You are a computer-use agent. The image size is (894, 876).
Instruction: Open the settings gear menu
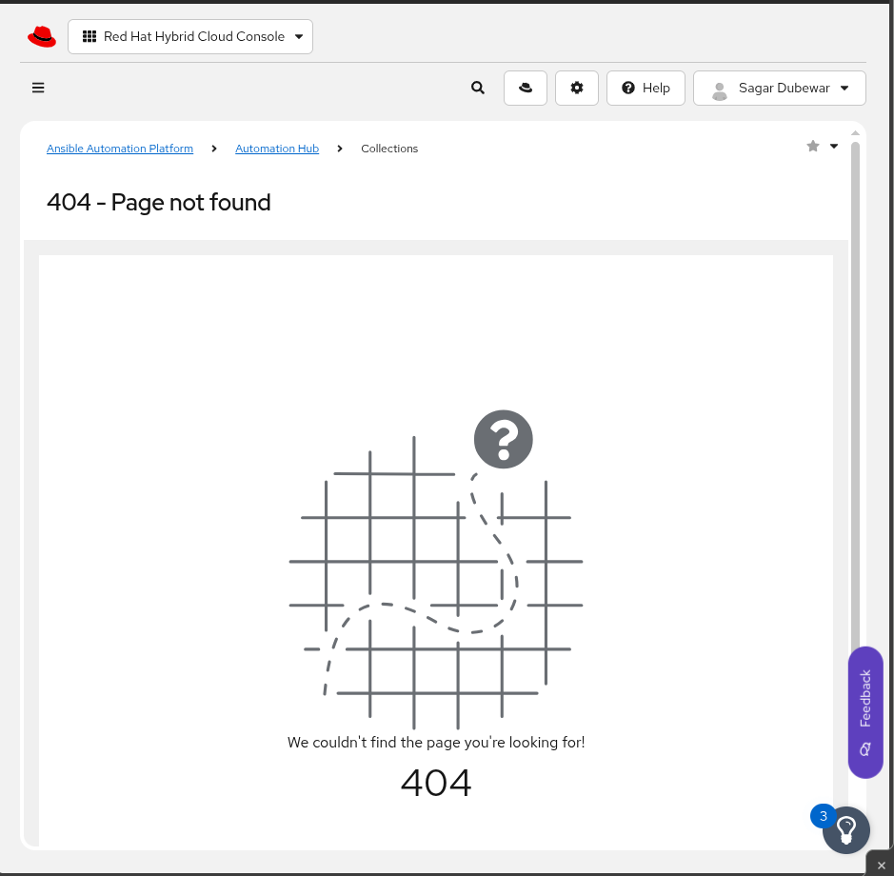pyautogui.click(x=576, y=88)
